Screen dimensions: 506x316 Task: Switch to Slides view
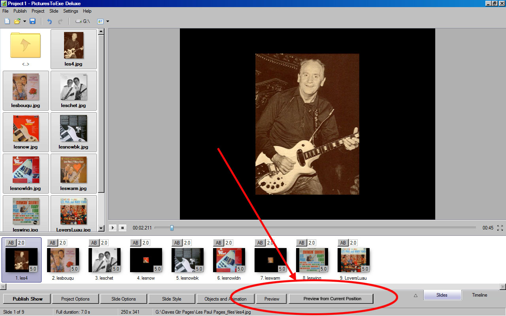click(442, 295)
